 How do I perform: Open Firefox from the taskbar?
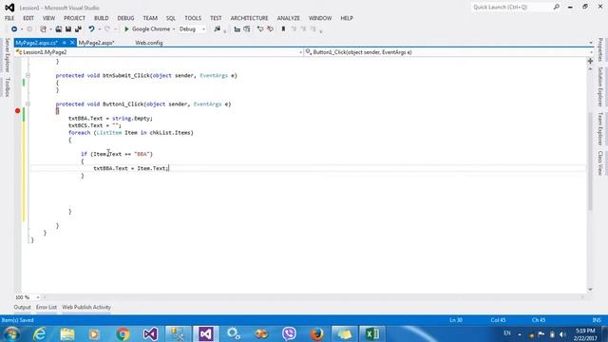316,333
